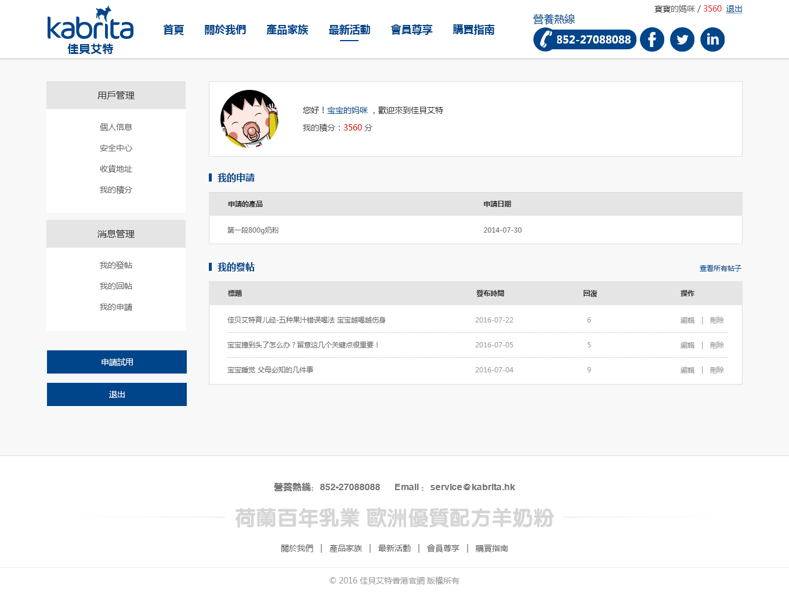789x598 pixels.
Task: Edit the post dated 2016-07-22
Action: tap(687, 320)
